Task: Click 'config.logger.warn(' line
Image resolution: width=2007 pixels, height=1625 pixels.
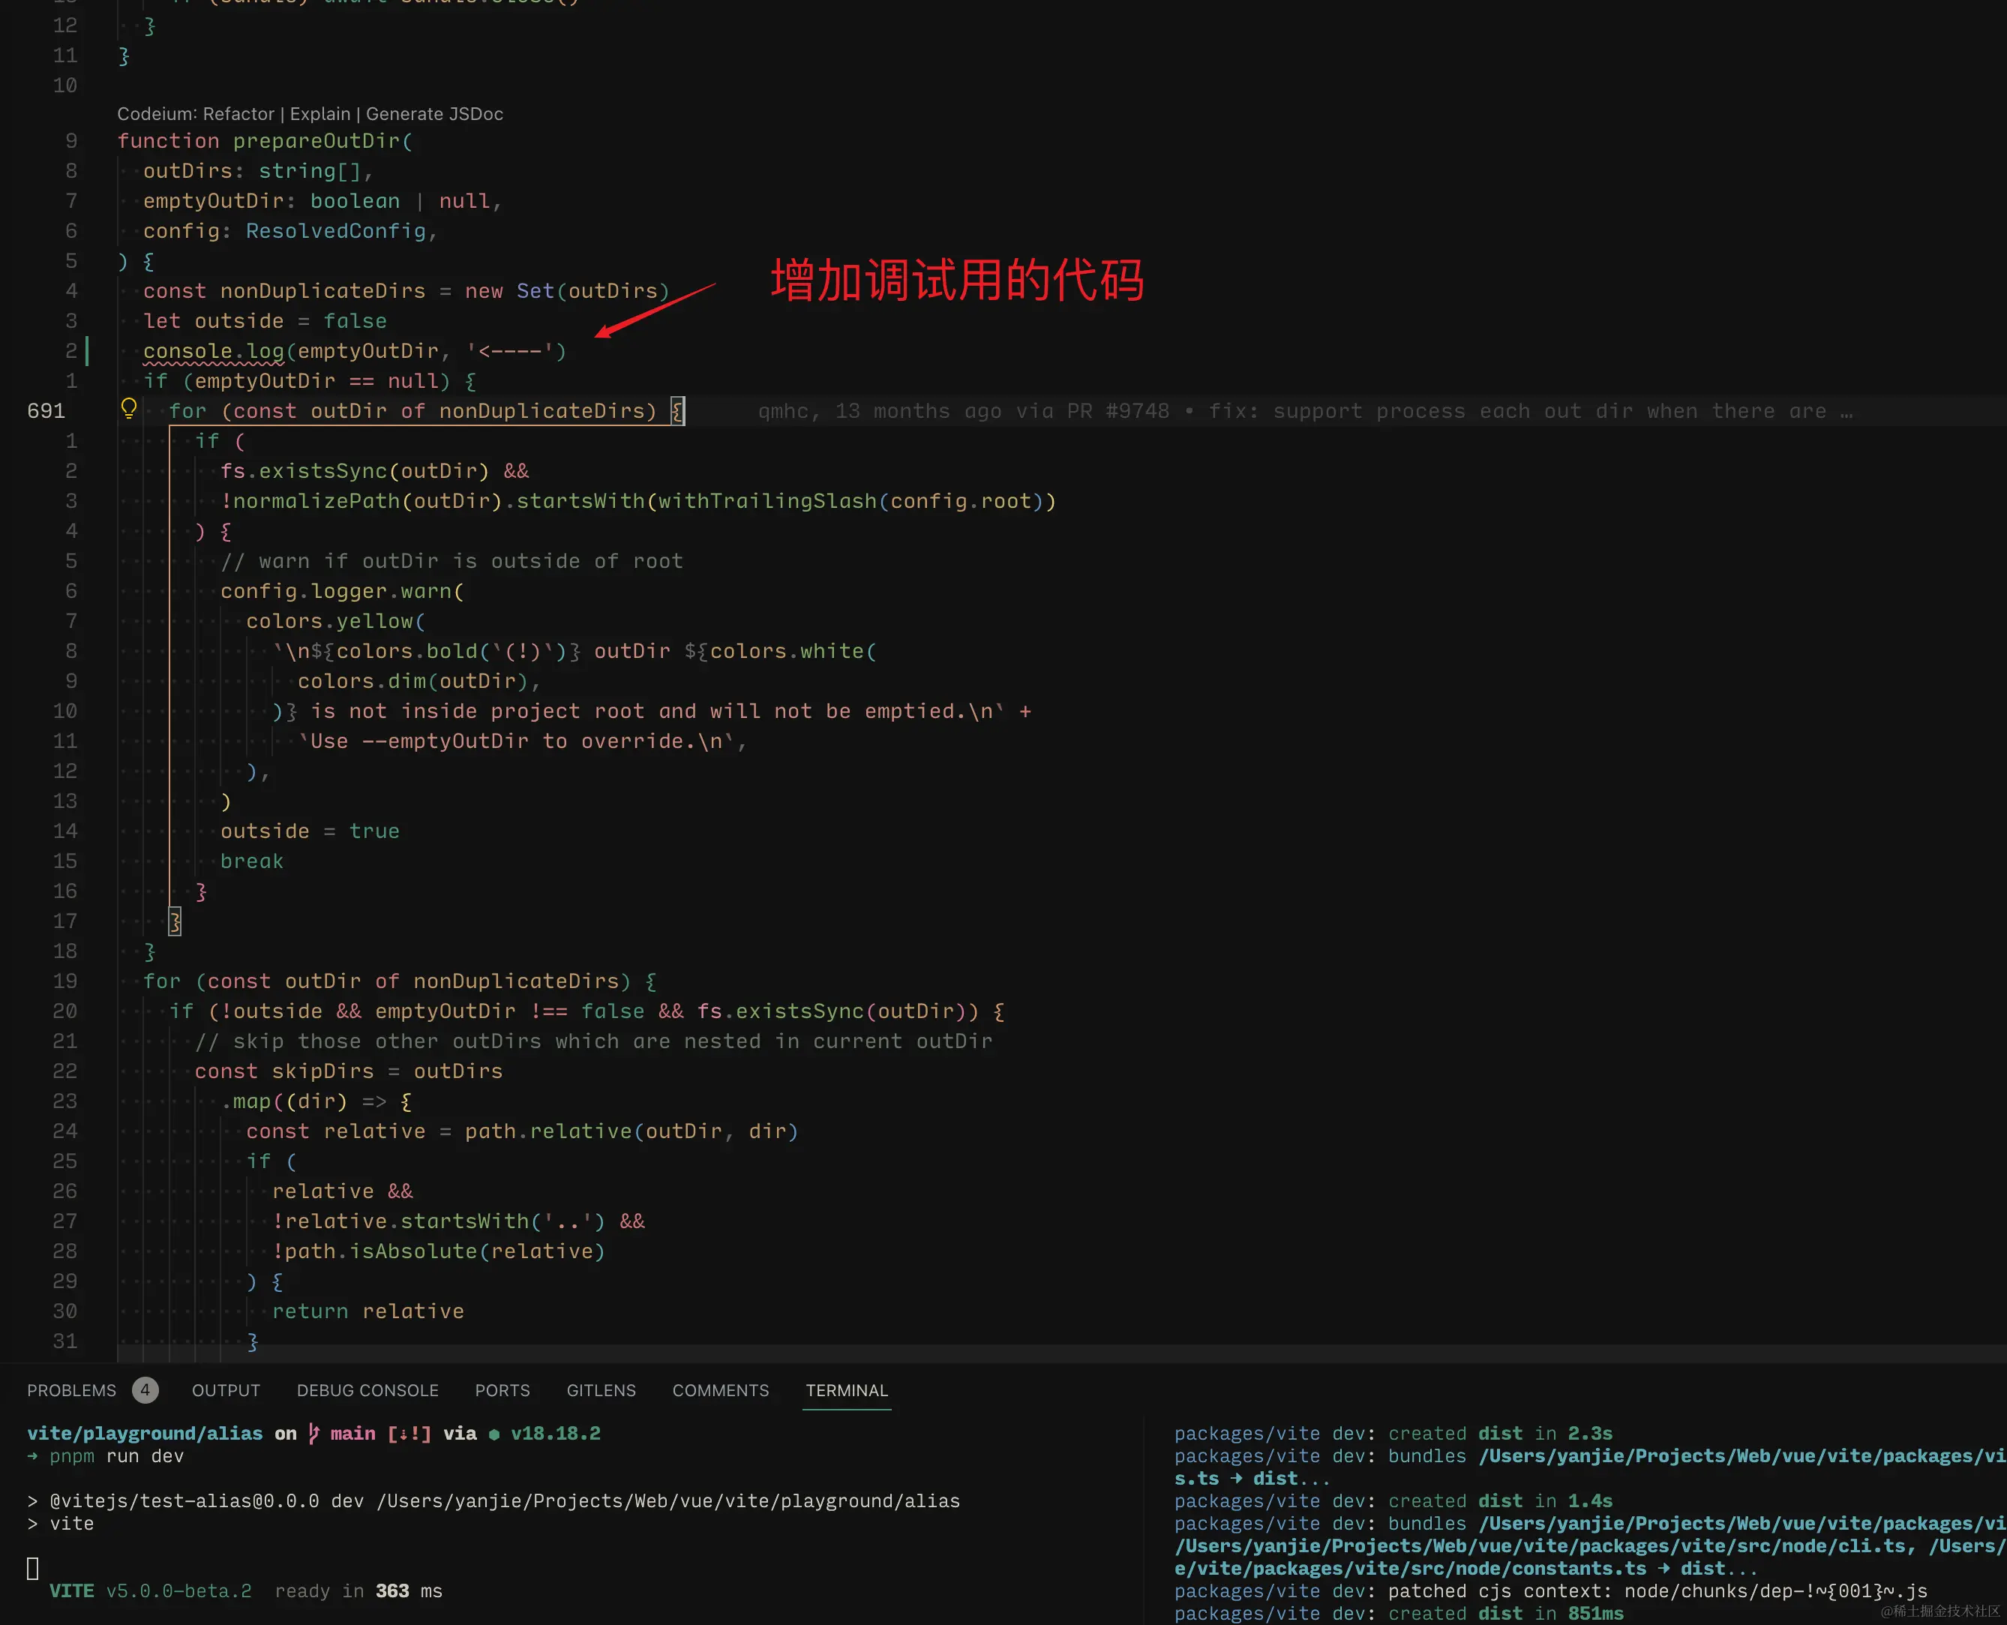Action: (343, 590)
